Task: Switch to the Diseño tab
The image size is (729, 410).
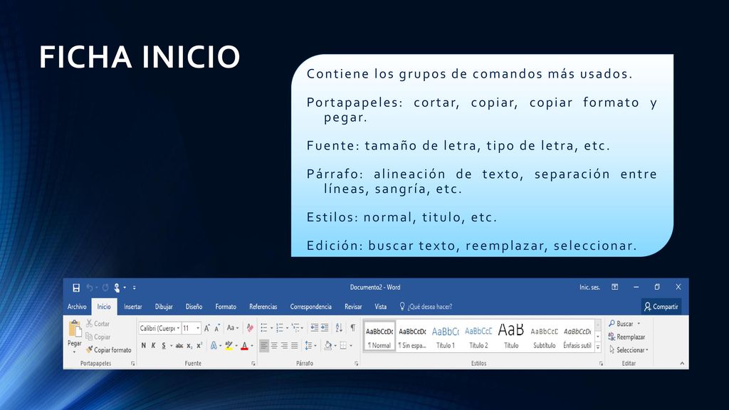Action: [x=194, y=307]
